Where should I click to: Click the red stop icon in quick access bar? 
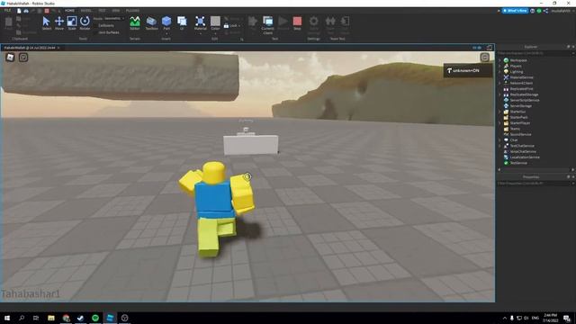tap(47, 11)
